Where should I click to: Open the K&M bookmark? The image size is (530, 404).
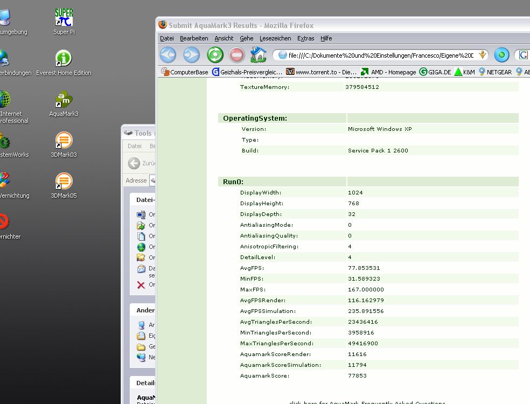[464, 72]
